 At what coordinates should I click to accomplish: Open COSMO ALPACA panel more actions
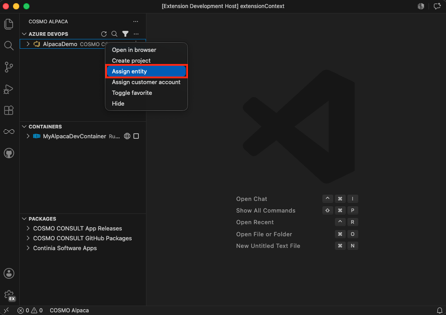pos(136,21)
